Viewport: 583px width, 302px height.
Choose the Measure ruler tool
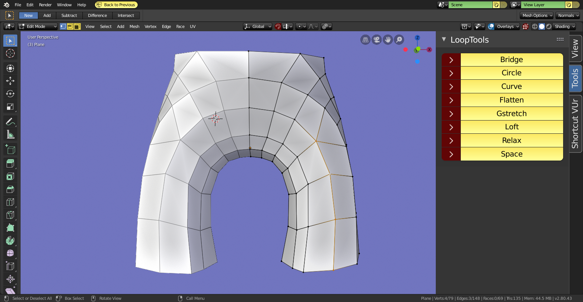click(x=10, y=134)
